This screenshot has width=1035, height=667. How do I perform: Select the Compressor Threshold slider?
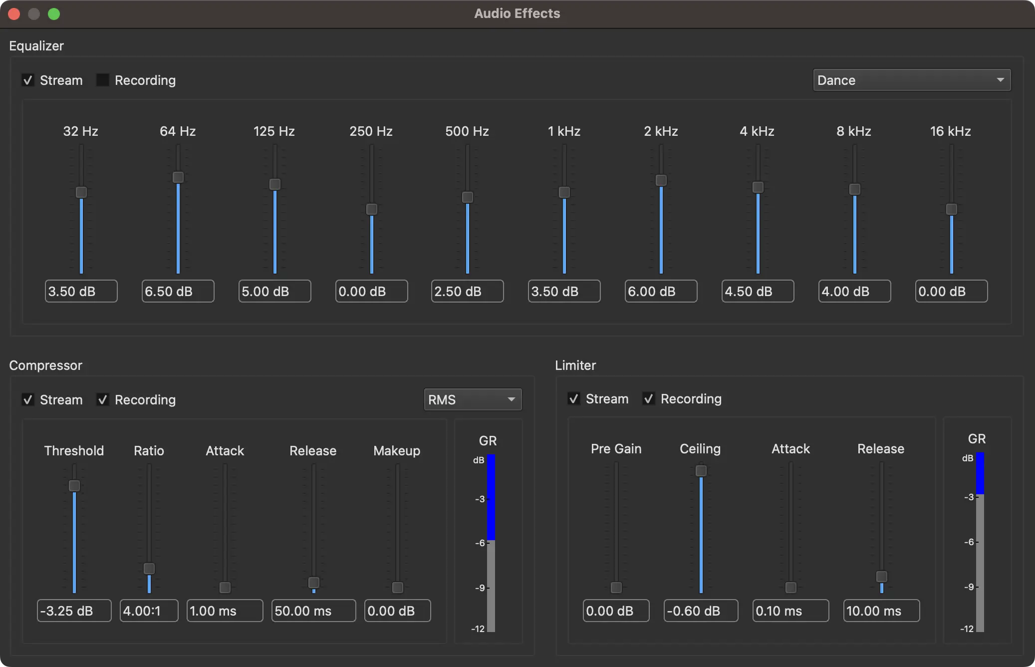pos(73,486)
